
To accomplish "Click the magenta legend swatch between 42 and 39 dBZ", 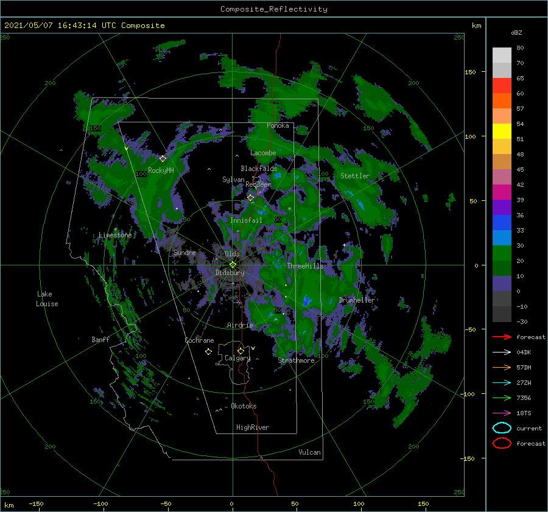I will click(x=502, y=192).
